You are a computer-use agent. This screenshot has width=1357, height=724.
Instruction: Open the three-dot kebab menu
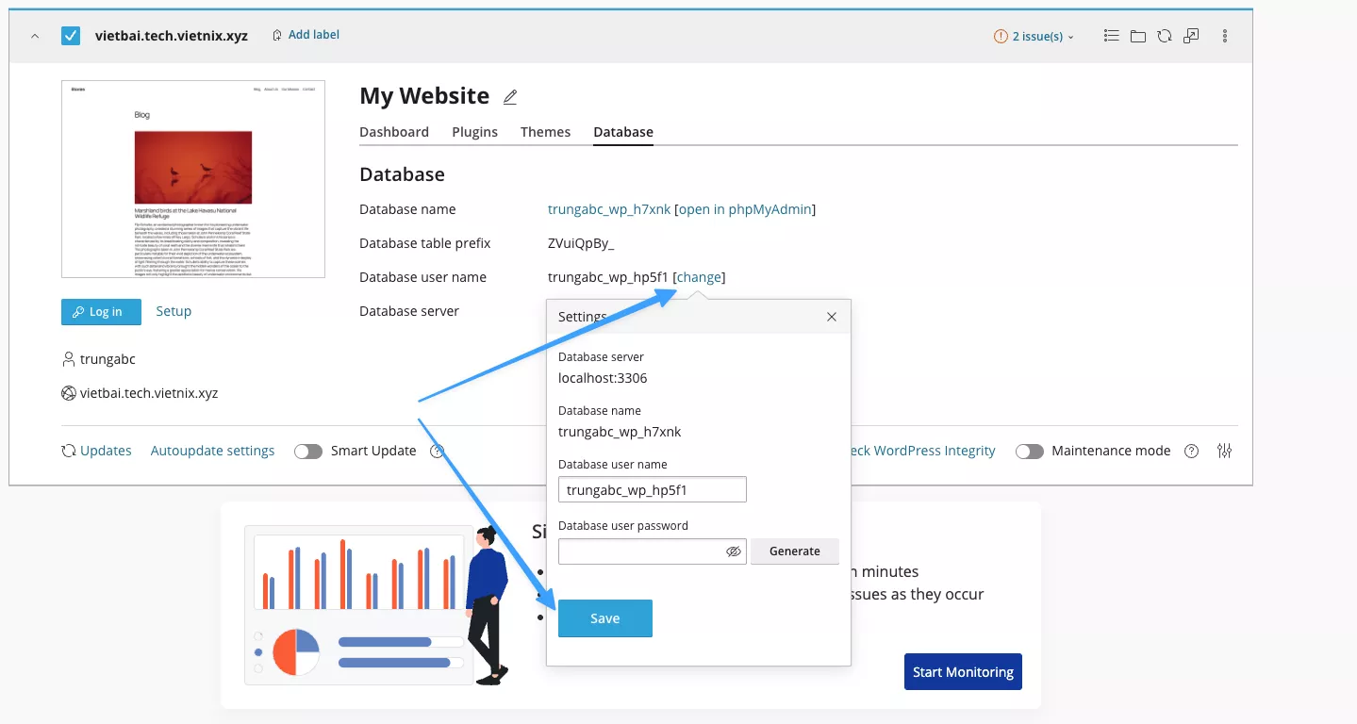point(1224,35)
